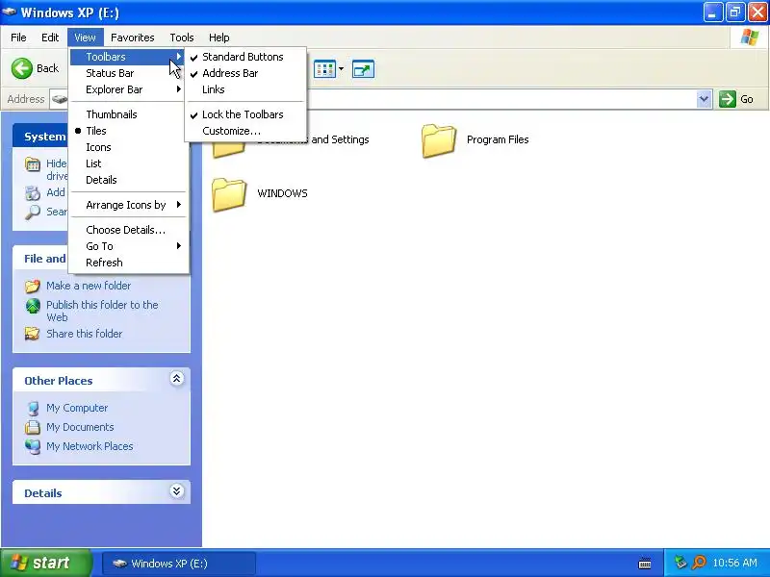
Task: Select the Program Files folder name text
Action: click(x=498, y=139)
